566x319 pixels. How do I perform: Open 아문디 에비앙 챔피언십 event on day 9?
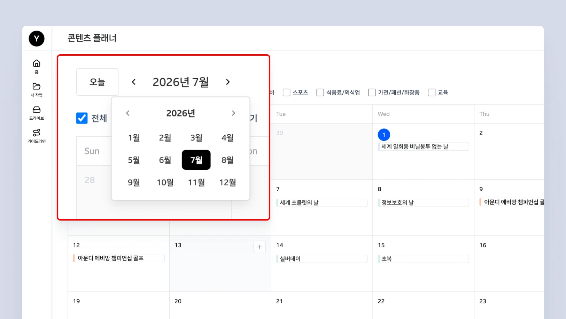click(x=511, y=202)
